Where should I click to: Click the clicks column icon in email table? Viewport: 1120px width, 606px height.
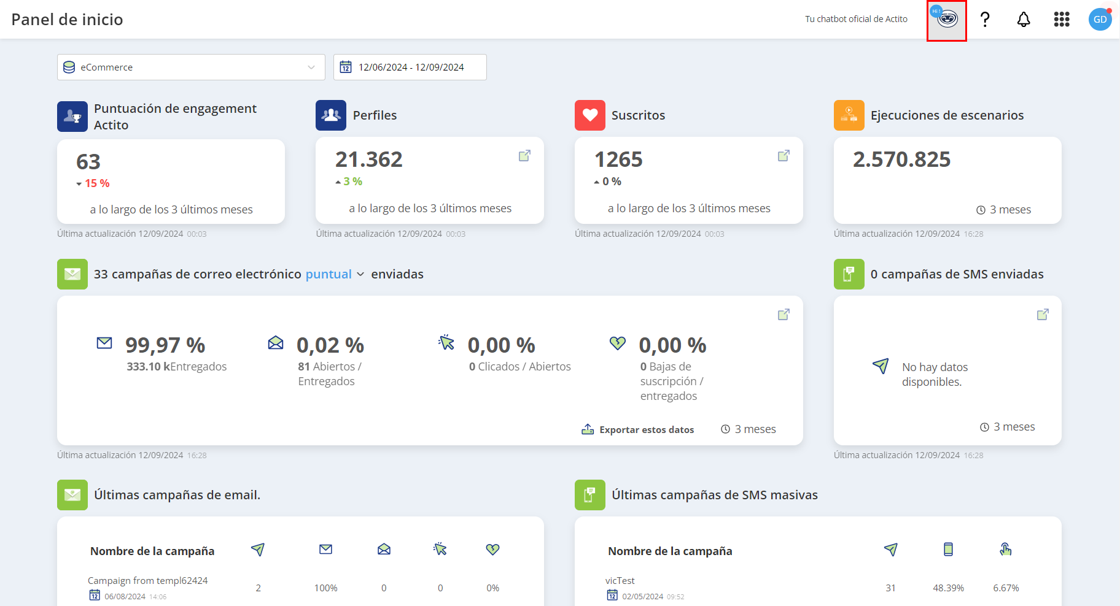coord(440,549)
